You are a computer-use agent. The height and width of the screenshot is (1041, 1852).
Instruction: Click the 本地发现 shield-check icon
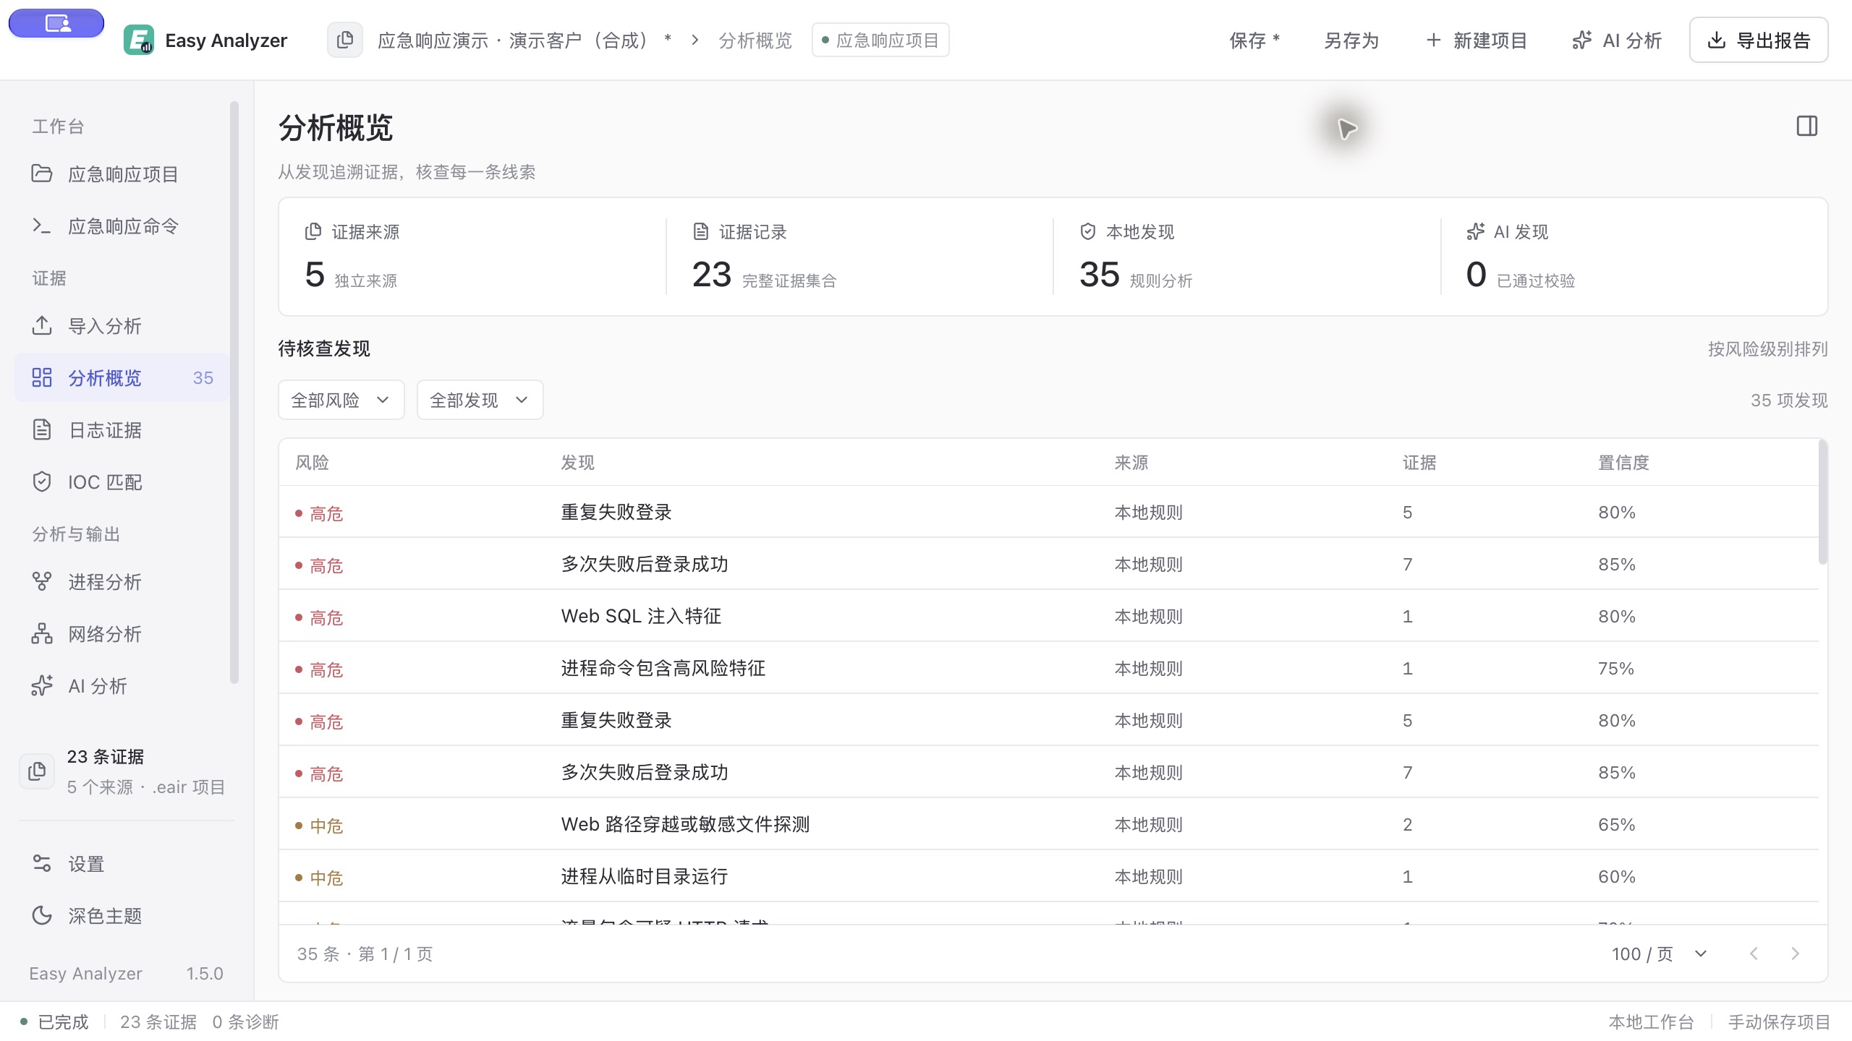click(1088, 231)
